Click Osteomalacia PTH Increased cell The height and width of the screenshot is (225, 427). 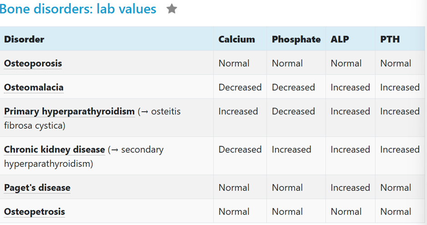pos(400,88)
